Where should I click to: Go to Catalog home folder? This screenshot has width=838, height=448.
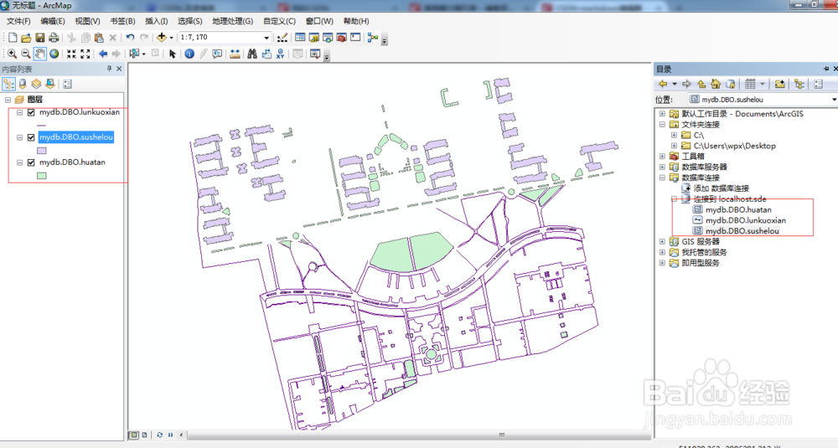coord(716,84)
